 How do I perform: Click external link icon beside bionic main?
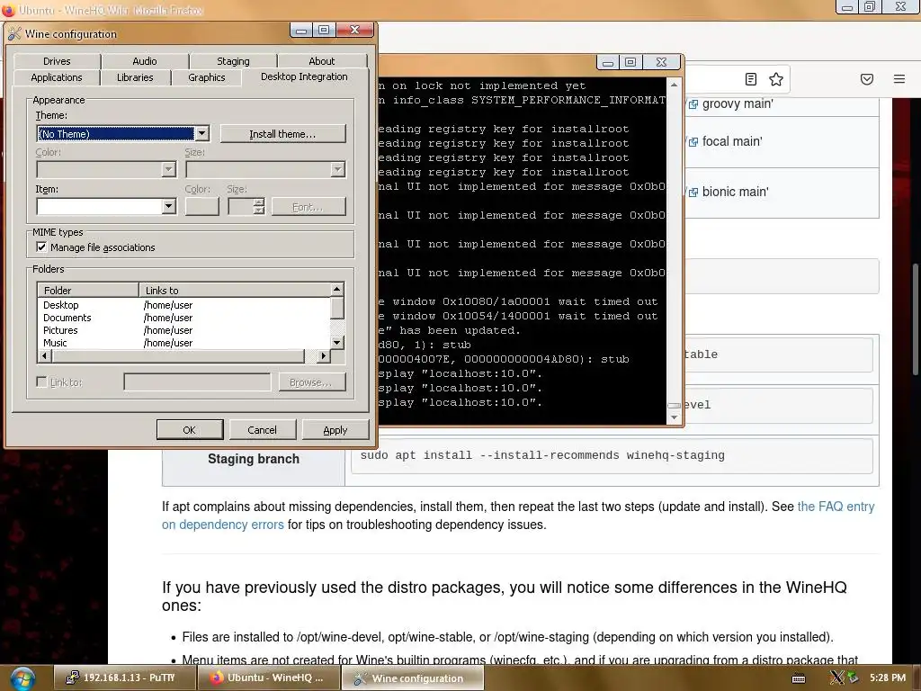click(693, 193)
